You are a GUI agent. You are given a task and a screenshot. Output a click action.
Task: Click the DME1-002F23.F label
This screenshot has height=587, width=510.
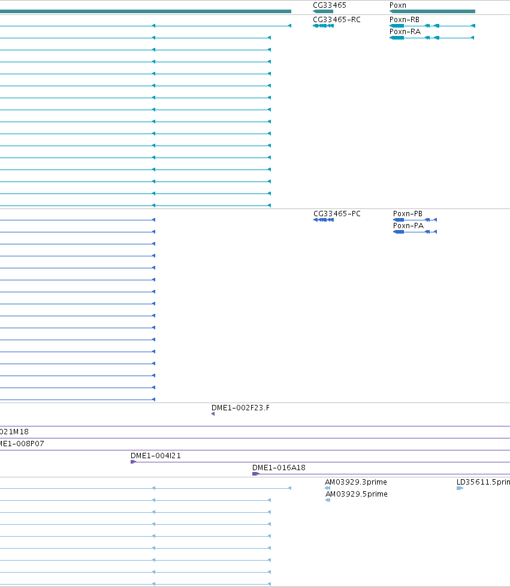click(240, 408)
